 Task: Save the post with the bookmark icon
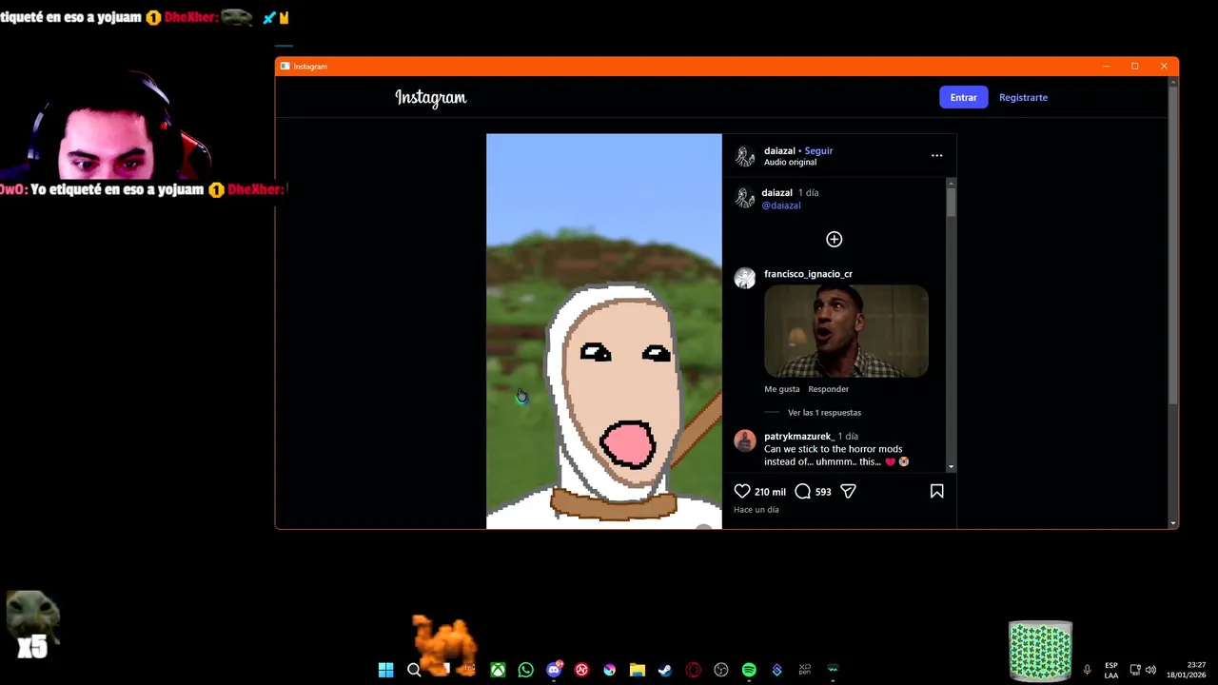(936, 491)
